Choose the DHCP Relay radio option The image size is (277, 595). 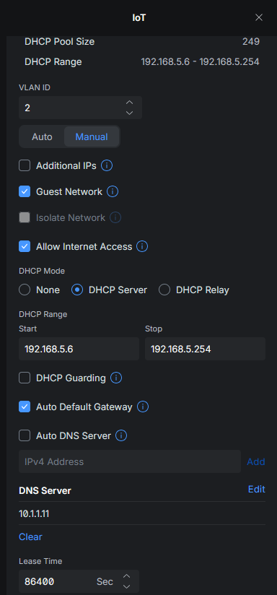tap(164, 290)
